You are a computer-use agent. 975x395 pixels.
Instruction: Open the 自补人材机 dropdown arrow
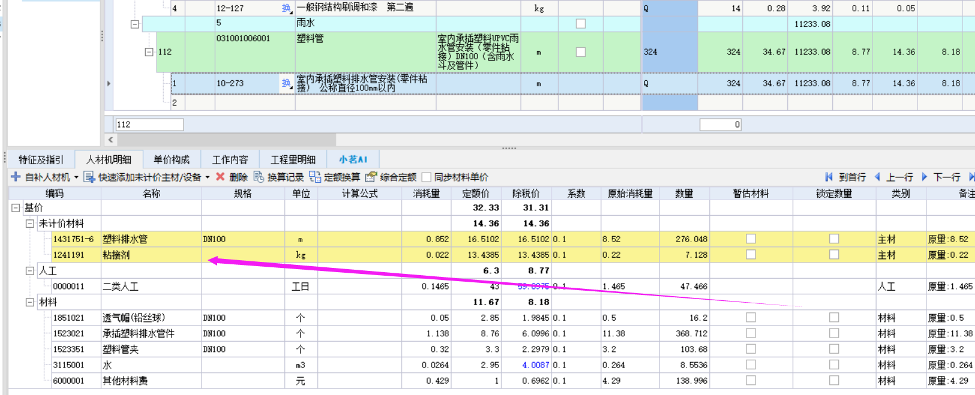click(76, 177)
